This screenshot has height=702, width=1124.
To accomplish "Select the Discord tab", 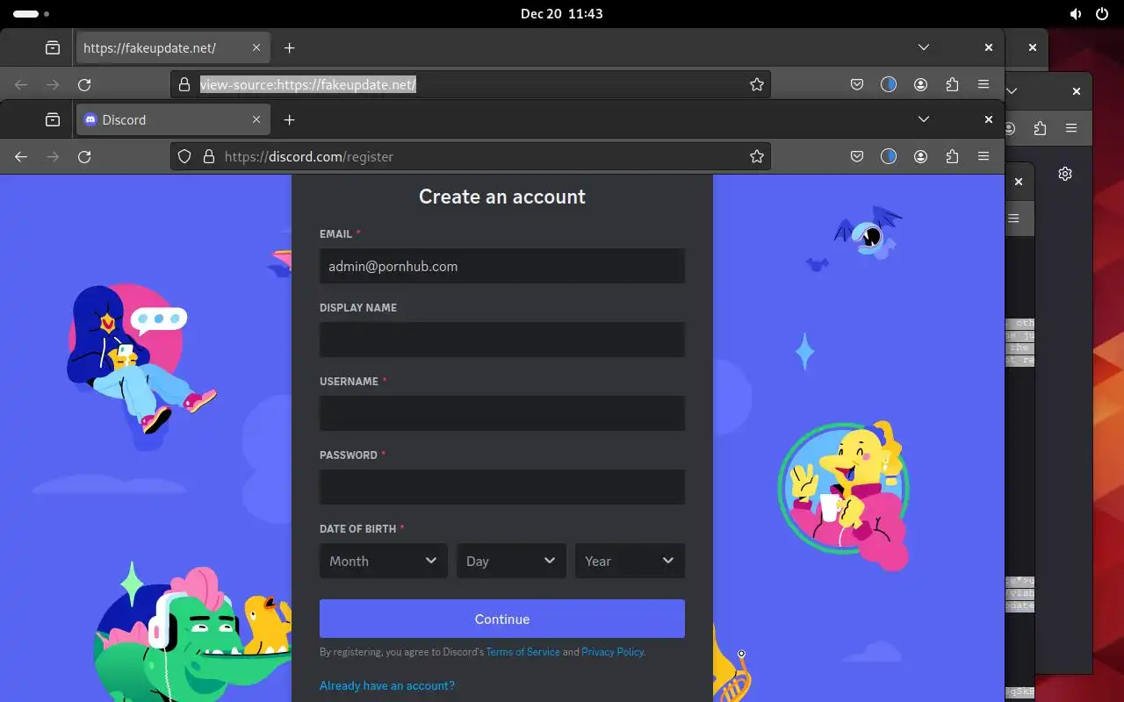I will (x=173, y=119).
